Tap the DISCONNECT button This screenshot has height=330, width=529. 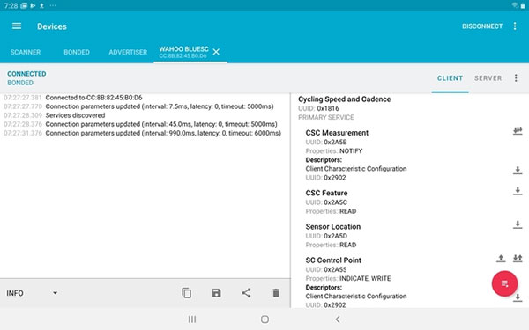pos(482,26)
